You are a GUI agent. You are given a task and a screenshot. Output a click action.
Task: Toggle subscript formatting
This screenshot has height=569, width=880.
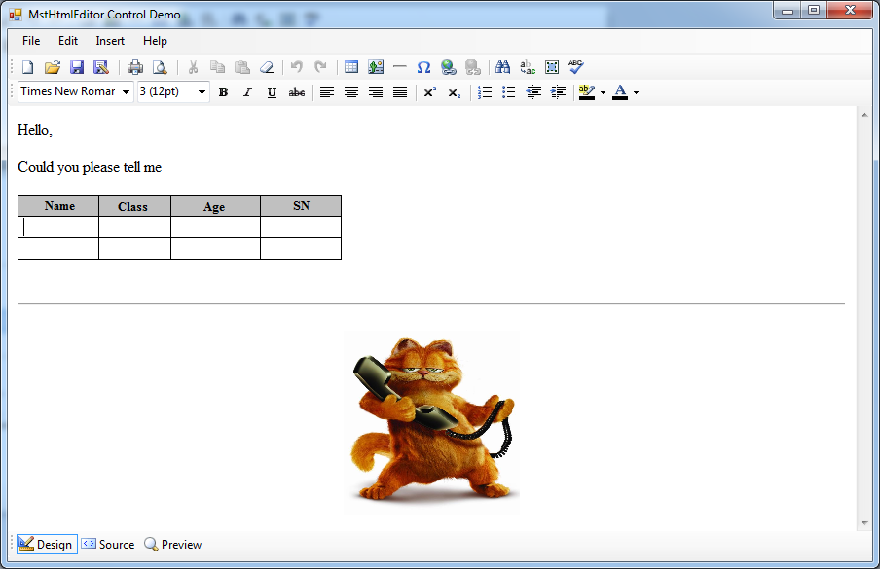pos(455,92)
